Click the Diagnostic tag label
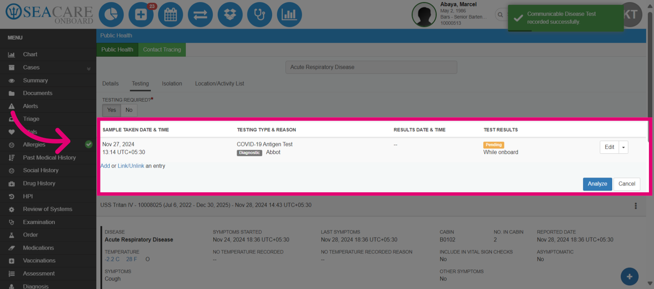The image size is (654, 289). click(x=249, y=153)
